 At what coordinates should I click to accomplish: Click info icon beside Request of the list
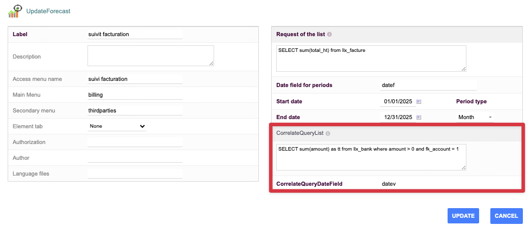(330, 35)
